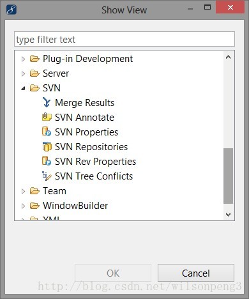Select SVN Rev Properties entry

[x=95, y=162]
